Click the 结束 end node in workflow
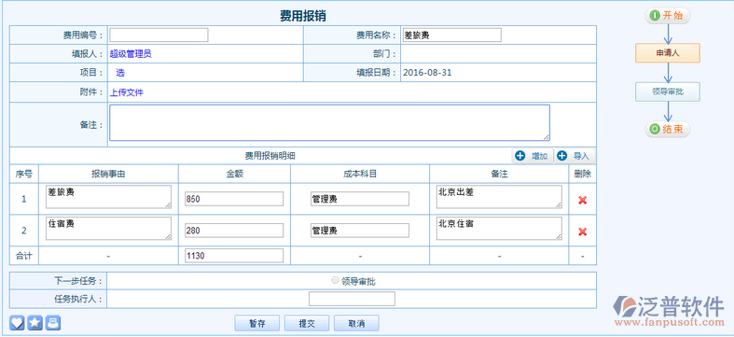Viewport: 734px width, 337px height. click(668, 130)
